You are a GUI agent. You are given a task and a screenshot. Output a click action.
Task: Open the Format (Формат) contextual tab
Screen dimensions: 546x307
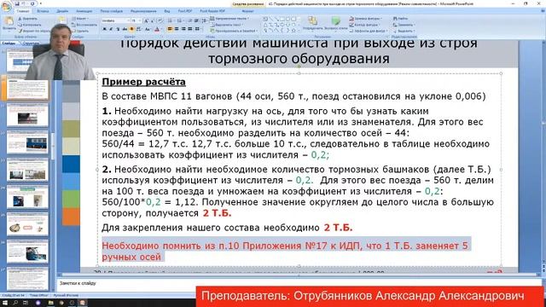248,11
